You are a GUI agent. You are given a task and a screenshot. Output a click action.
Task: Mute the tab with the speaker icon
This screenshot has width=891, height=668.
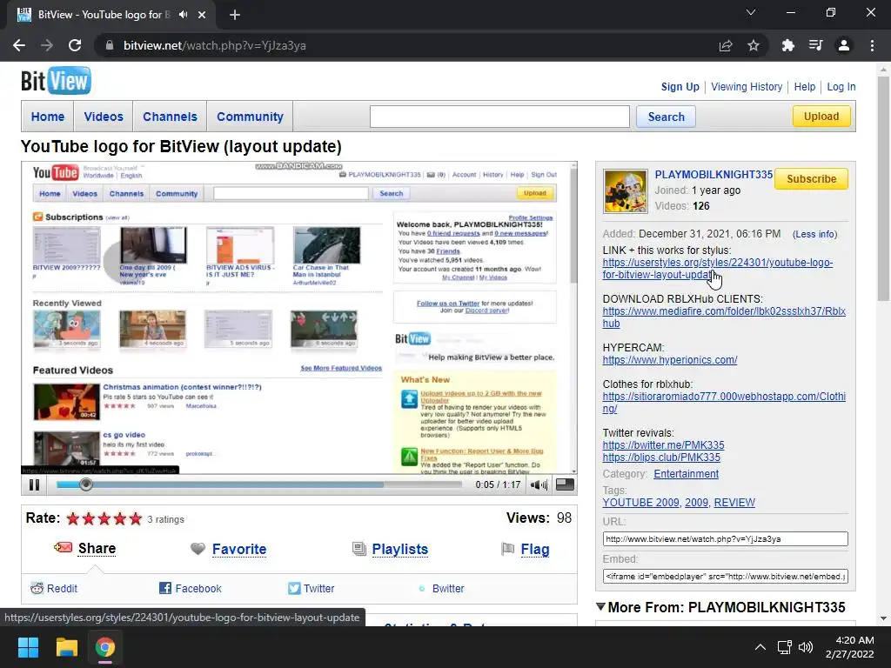pos(183,15)
